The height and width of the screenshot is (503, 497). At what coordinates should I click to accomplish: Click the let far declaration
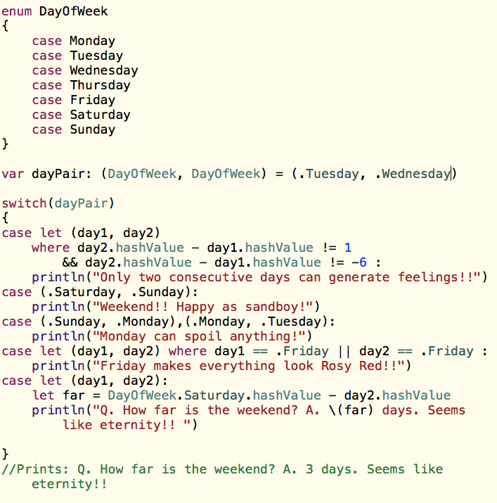pyautogui.click(x=241, y=395)
